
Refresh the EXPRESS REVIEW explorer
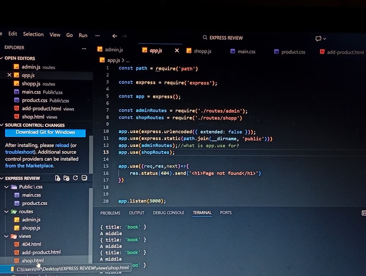pyautogui.click(x=75, y=178)
